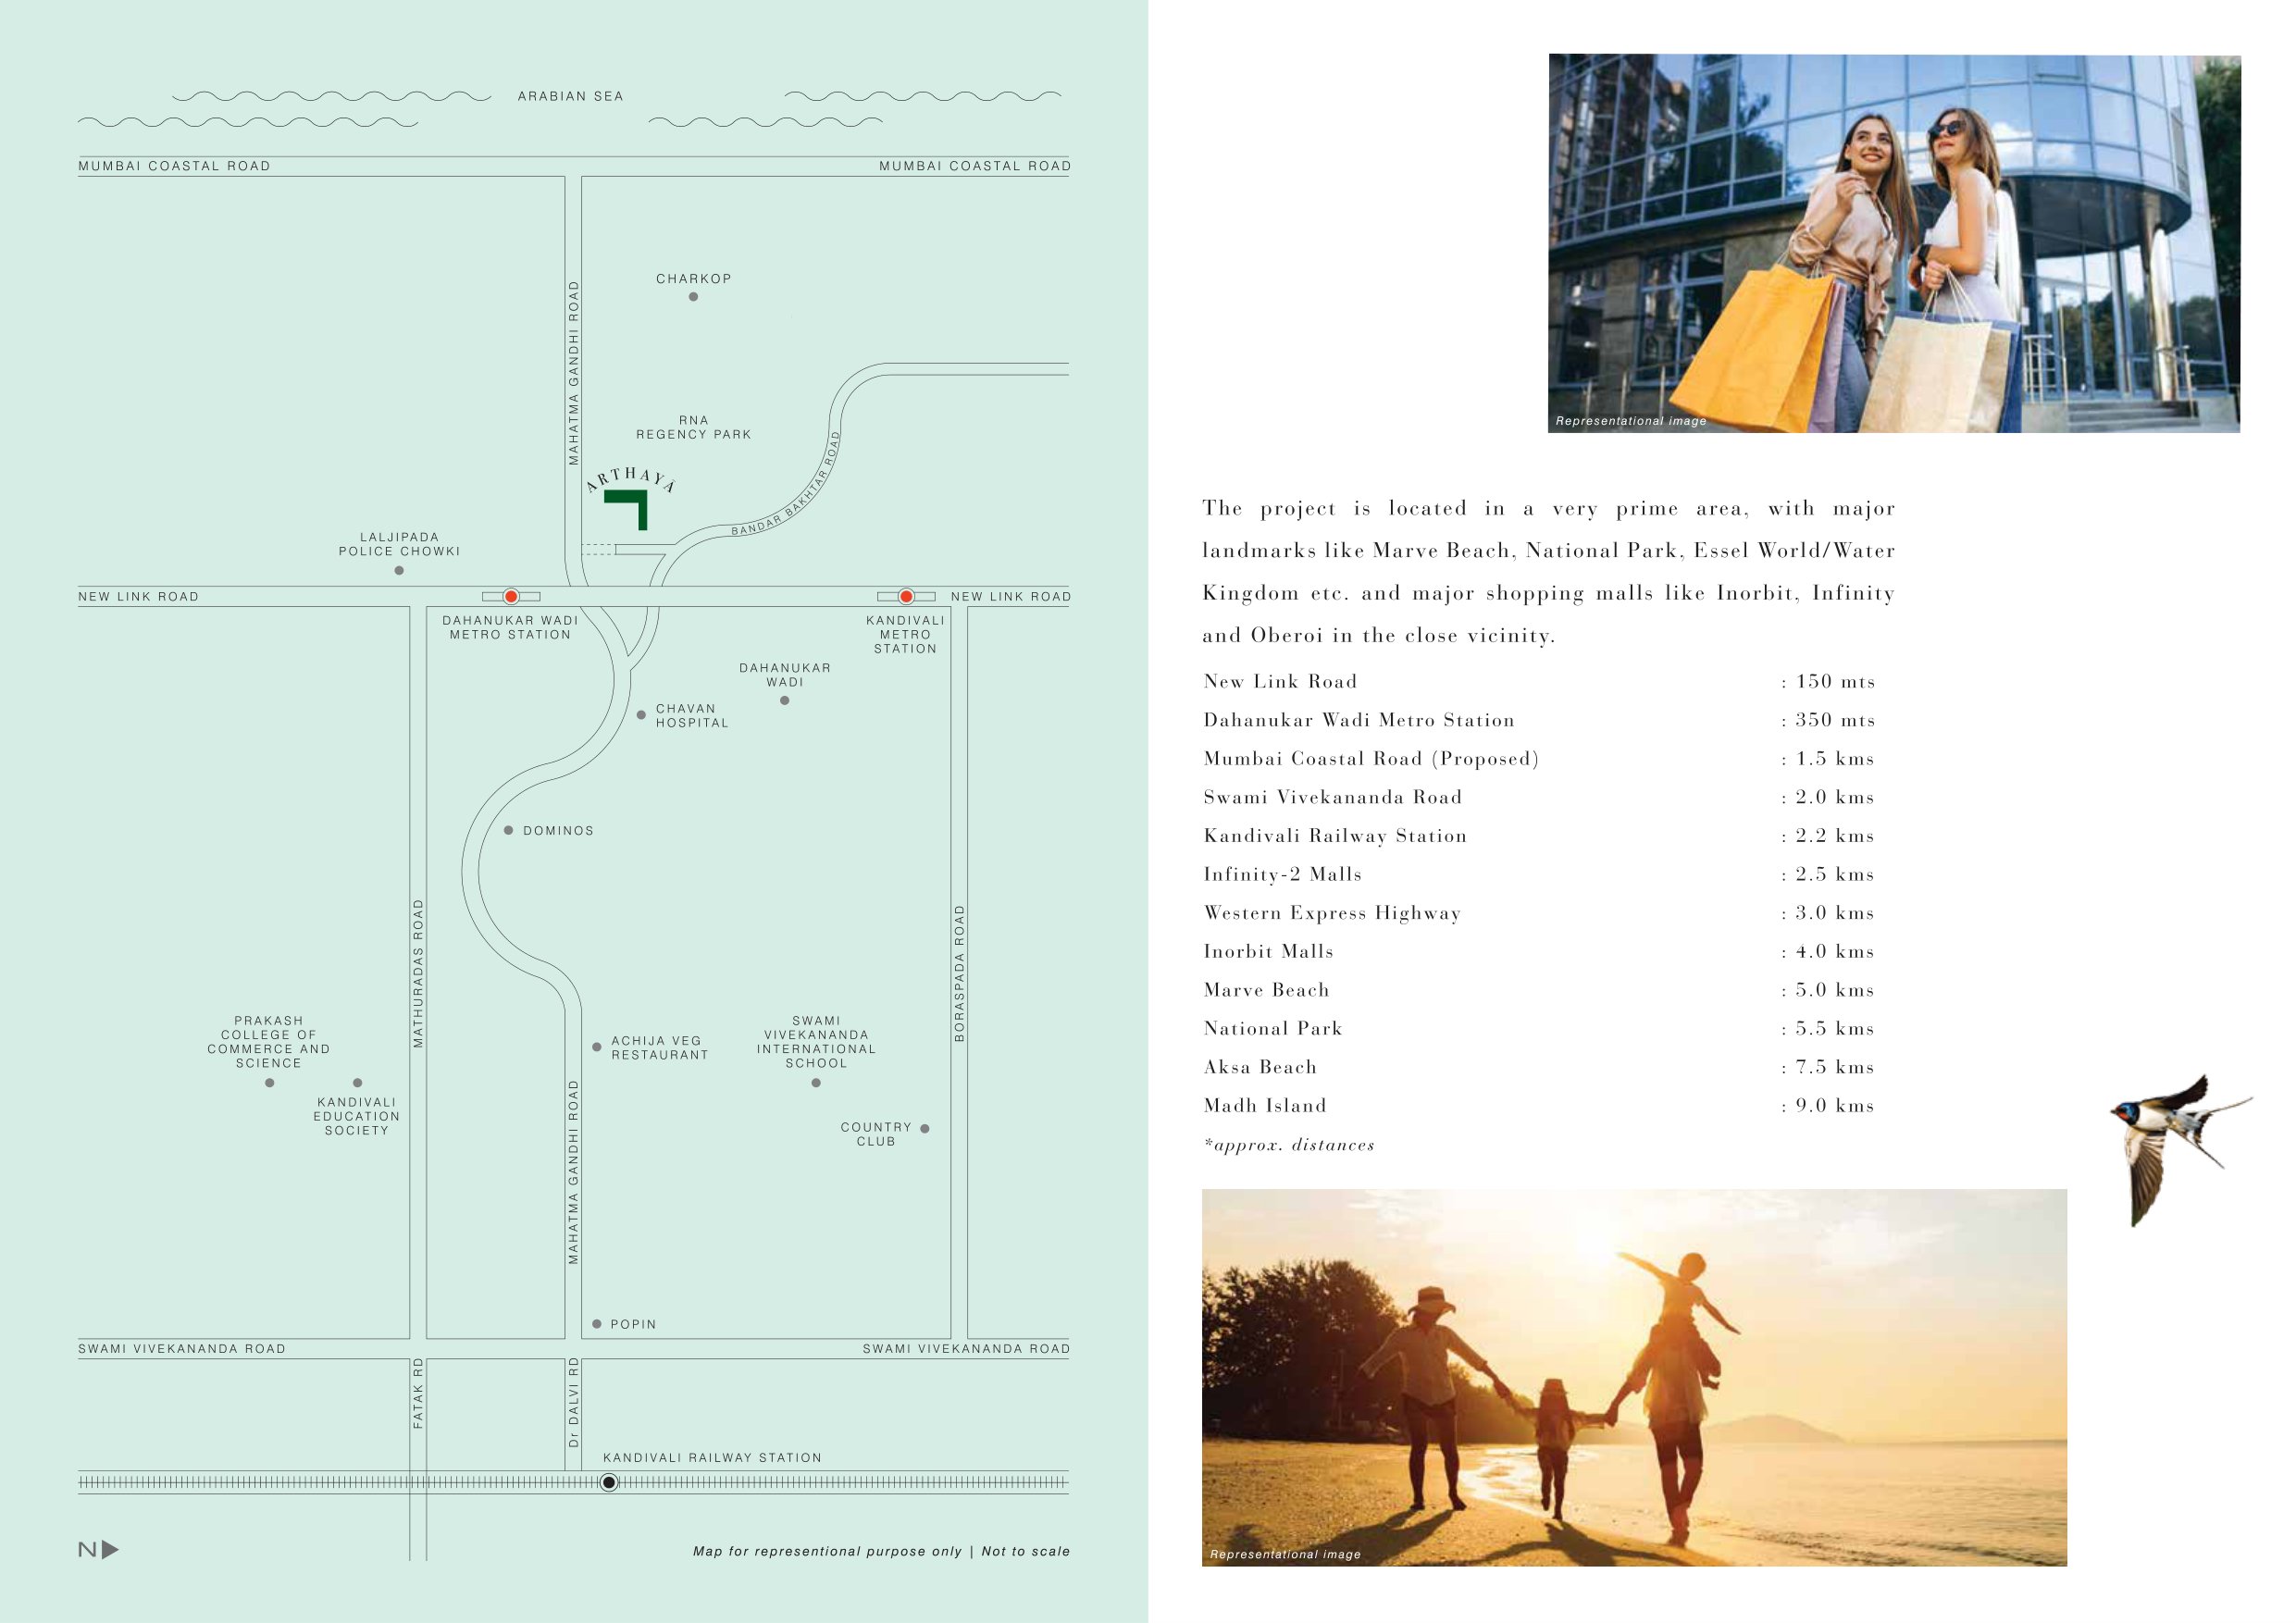Click the approx. distances footnote
This screenshot has width=2296, height=1623.
click(1289, 1145)
